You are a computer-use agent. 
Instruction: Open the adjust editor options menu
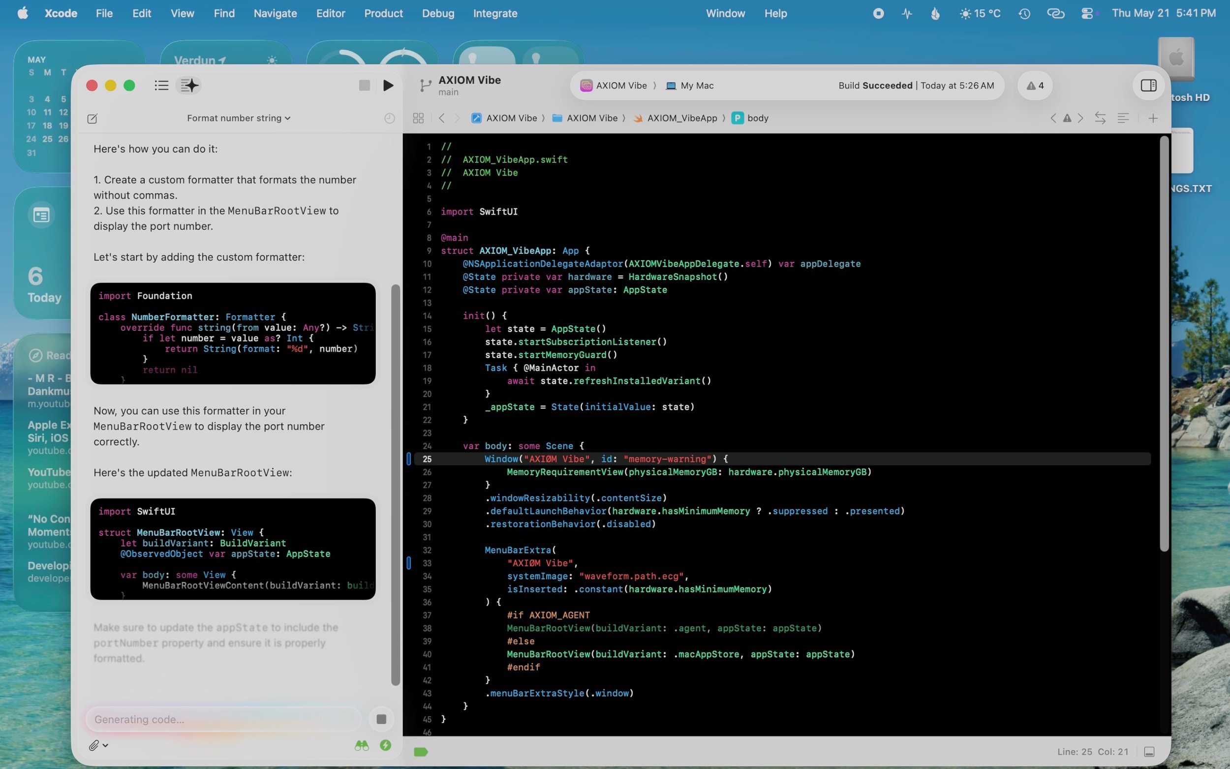[1123, 118]
